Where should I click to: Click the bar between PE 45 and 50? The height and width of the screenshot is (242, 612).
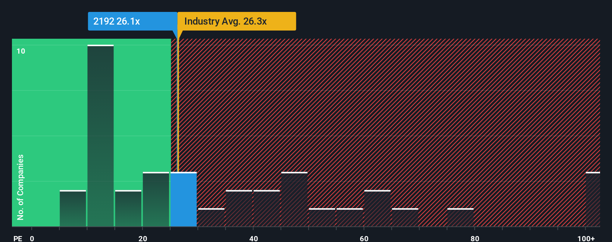pyautogui.click(x=294, y=199)
